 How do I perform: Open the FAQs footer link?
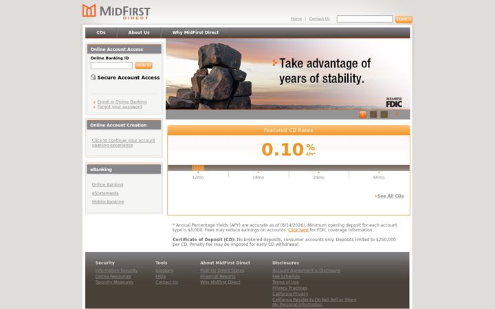tap(160, 276)
